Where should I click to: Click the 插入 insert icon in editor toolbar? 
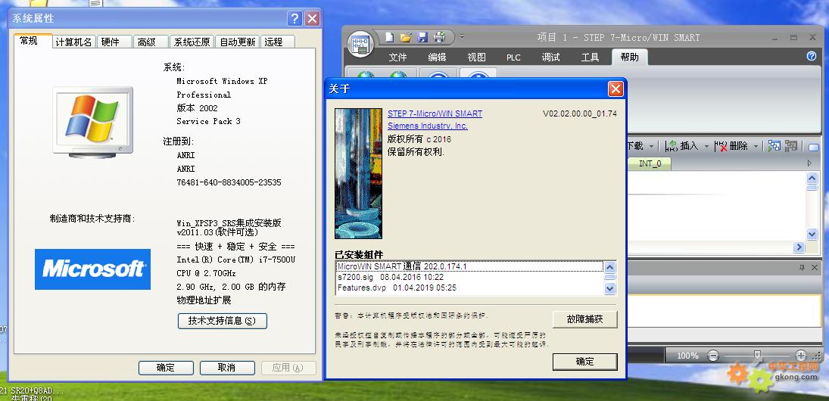[671, 146]
